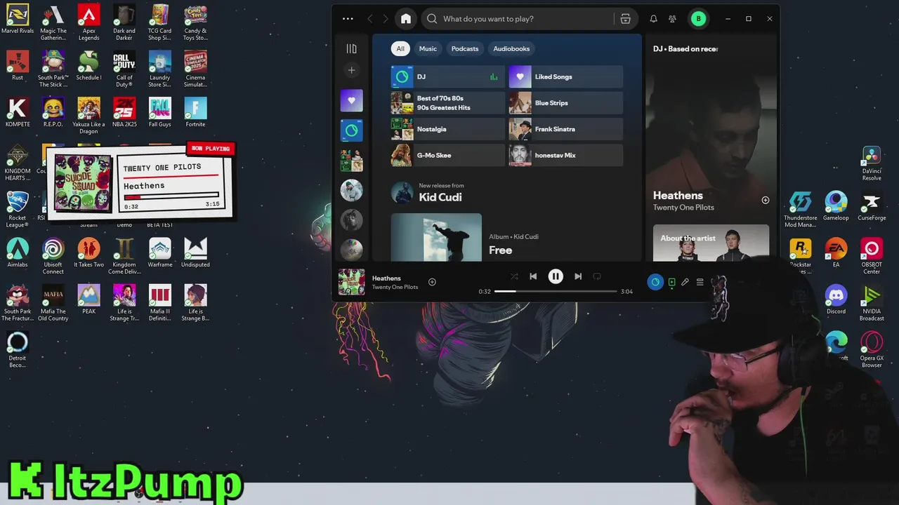Open Best of 70s 80s 90s Greatest Hits
899x505 pixels.
point(447,103)
